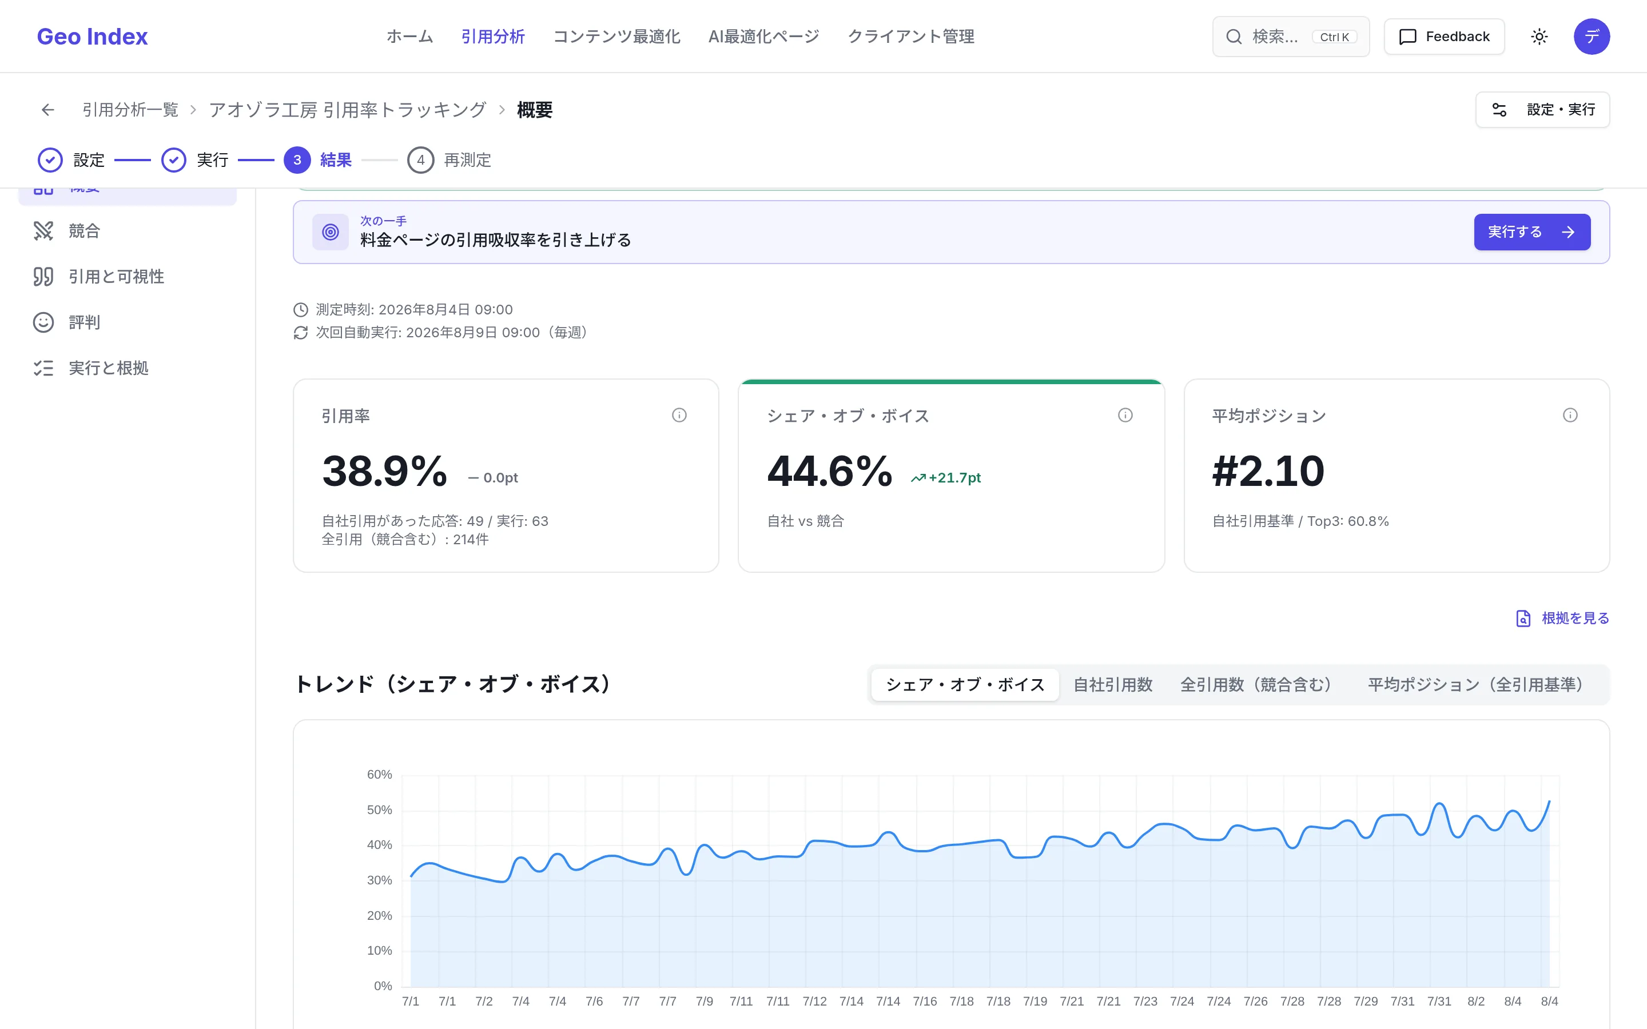Open the 根拠を見る link
This screenshot has width=1647, height=1029.
tap(1562, 618)
